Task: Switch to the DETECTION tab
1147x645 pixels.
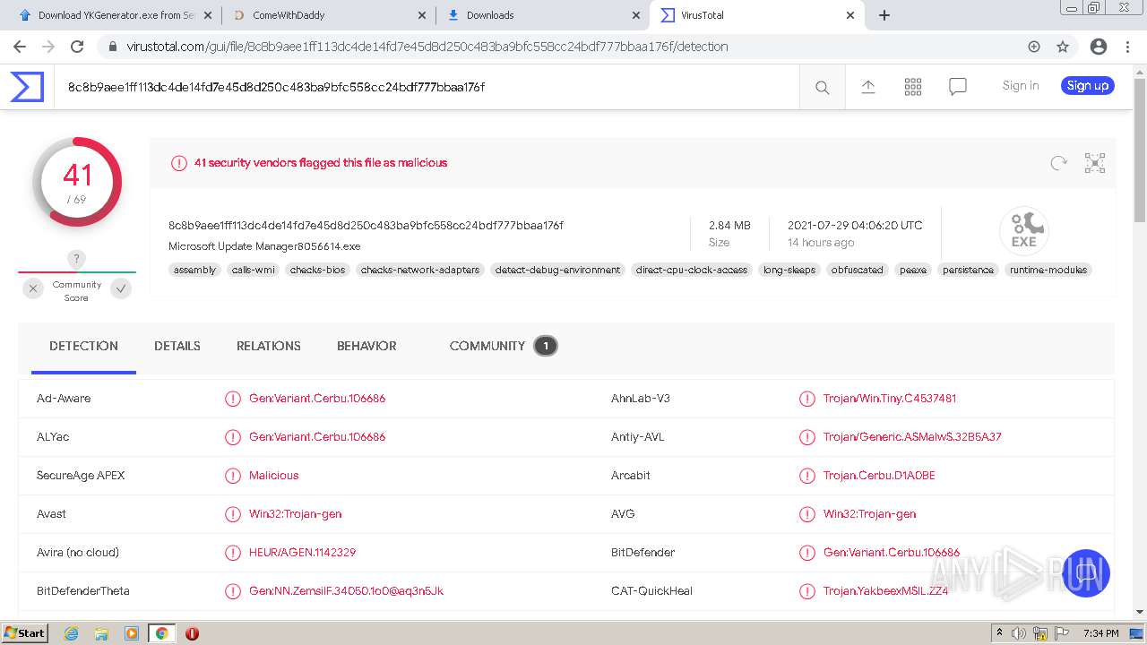Action: pos(83,346)
